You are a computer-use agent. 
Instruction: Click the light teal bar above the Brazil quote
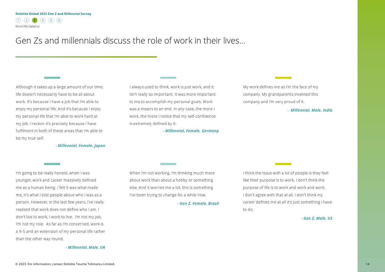[168, 164]
